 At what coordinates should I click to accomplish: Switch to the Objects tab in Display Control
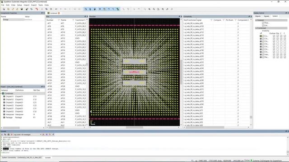[258, 16]
